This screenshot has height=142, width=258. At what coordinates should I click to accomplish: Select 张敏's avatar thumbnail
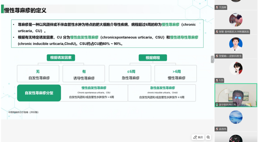(236, 20)
